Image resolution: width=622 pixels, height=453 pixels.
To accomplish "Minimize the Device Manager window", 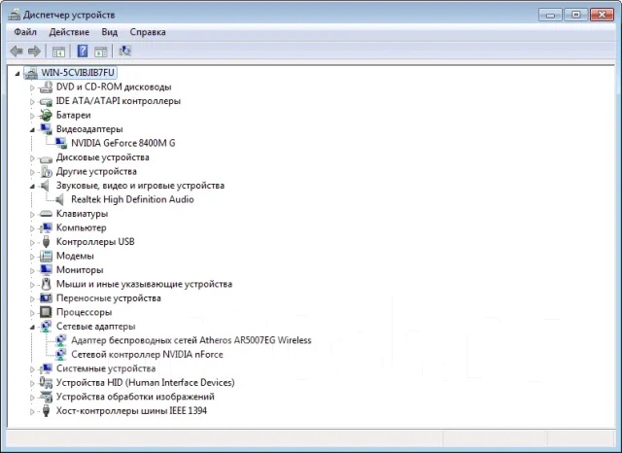I will pos(550,15).
